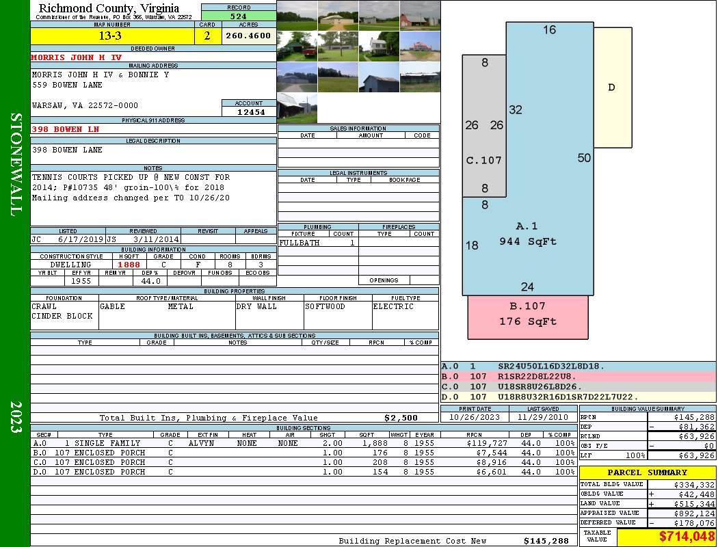Click ALVYN exterior finish cell

203,443
